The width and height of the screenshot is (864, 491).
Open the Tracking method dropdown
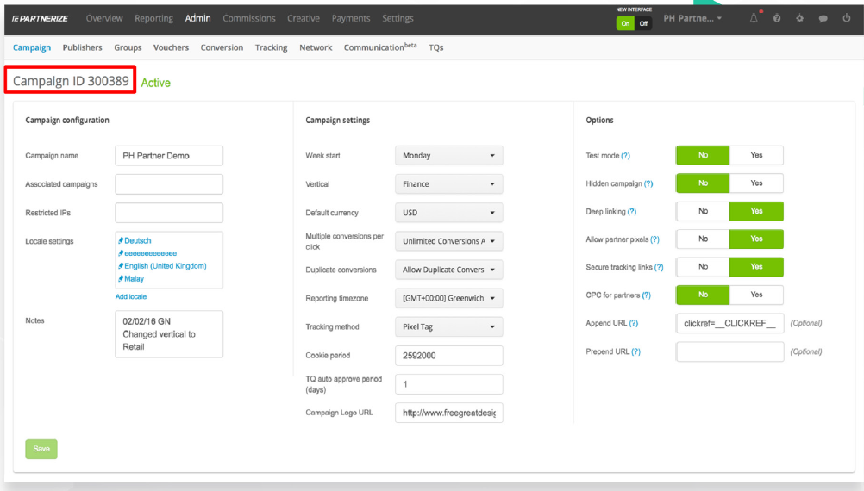pyautogui.click(x=448, y=327)
